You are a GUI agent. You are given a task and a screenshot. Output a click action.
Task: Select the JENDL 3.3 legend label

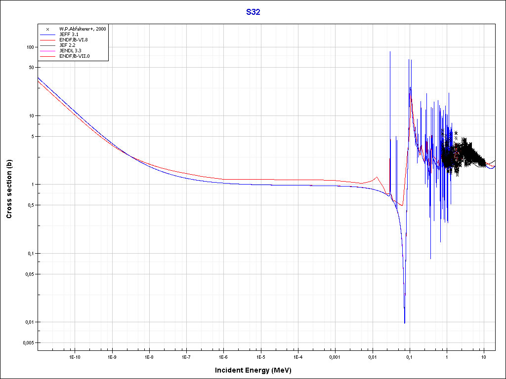(x=70, y=51)
